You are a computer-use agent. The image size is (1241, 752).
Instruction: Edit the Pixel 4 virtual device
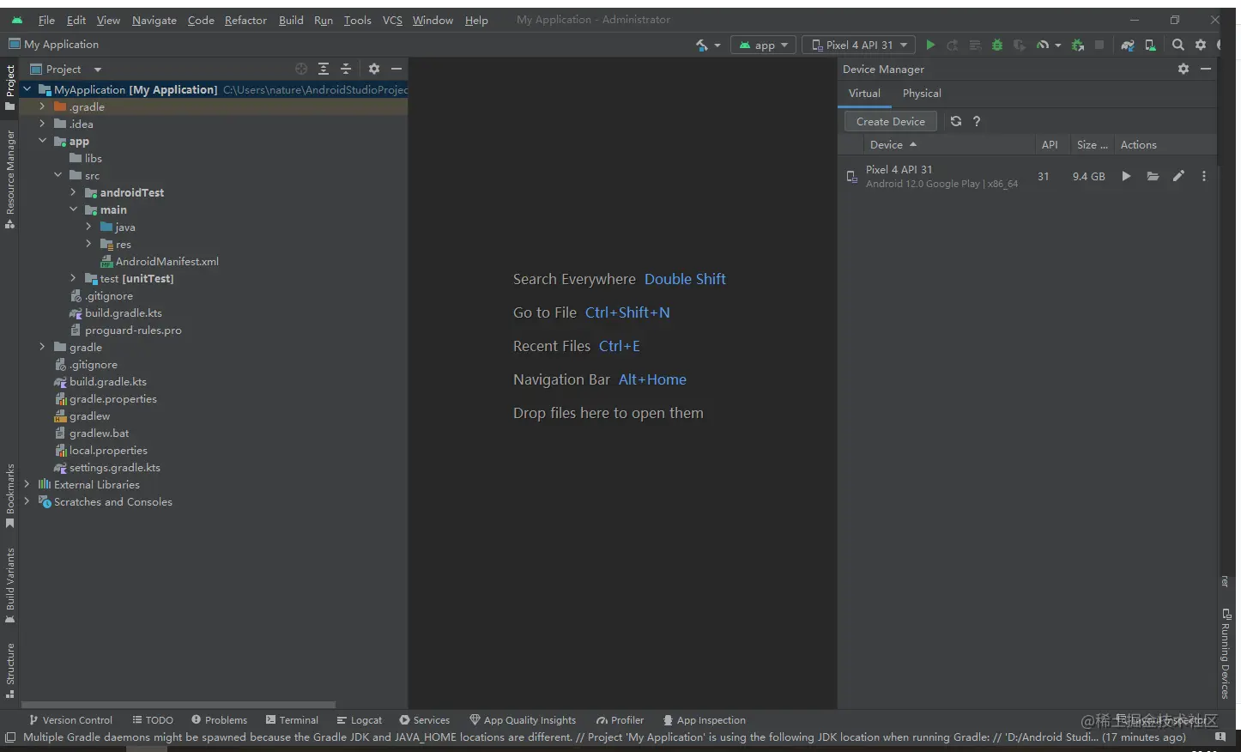1178,176
